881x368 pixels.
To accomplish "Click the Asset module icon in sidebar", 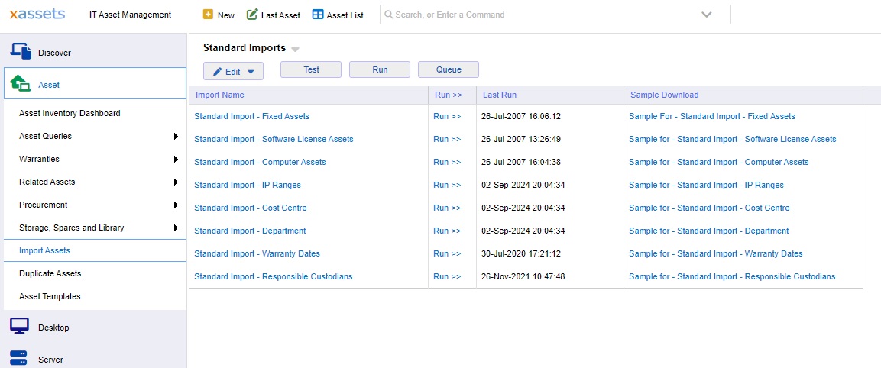I will click(x=20, y=84).
